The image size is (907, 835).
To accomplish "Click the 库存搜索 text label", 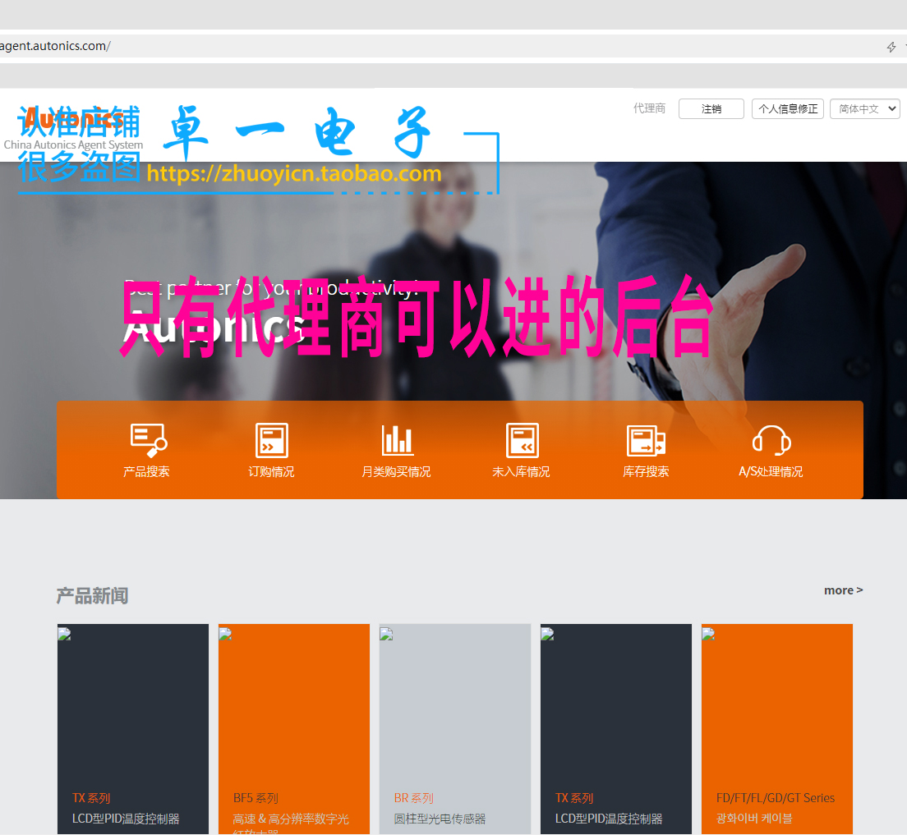I will point(646,472).
